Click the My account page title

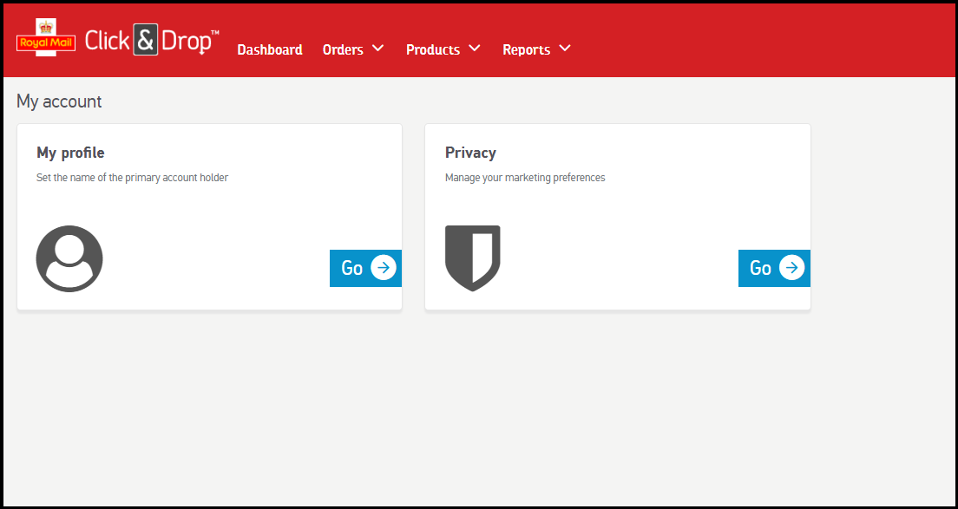click(x=59, y=101)
